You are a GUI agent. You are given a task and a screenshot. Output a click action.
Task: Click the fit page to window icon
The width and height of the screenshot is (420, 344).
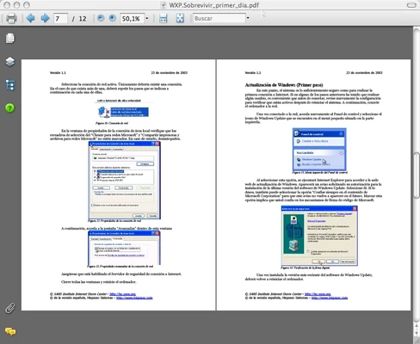pyautogui.click(x=180, y=19)
